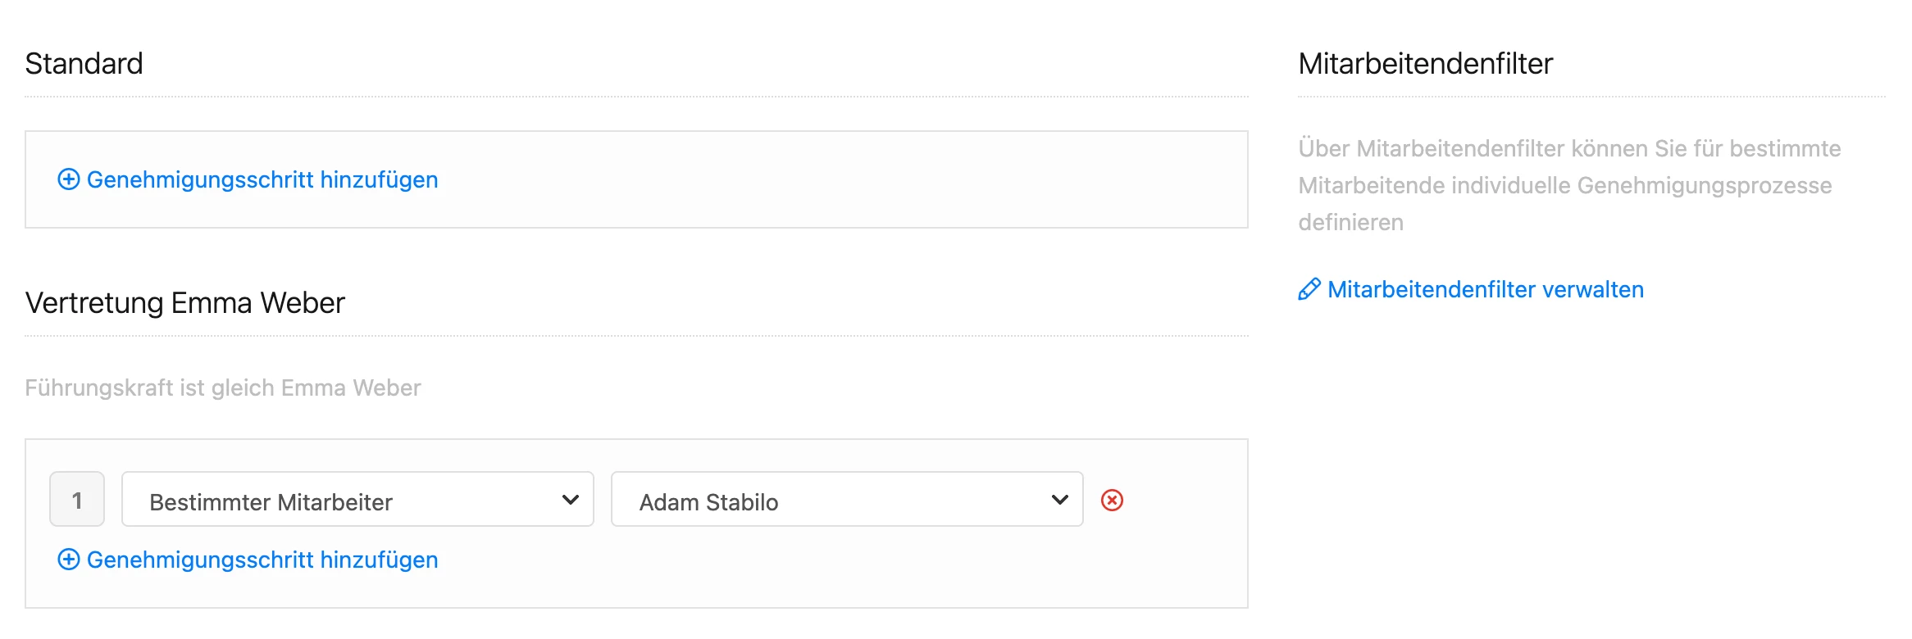
Task: Click empty space inside the Standard approval box
Action: coord(820,179)
